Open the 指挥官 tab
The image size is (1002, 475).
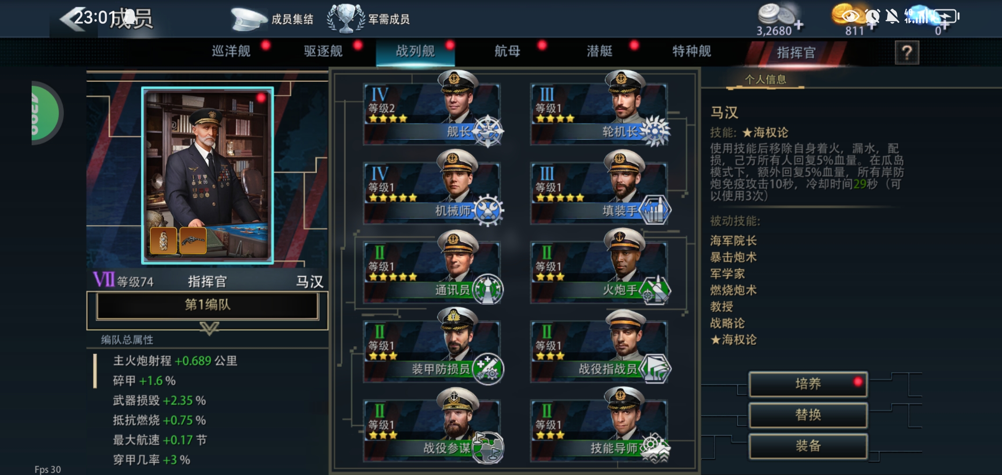(x=796, y=53)
